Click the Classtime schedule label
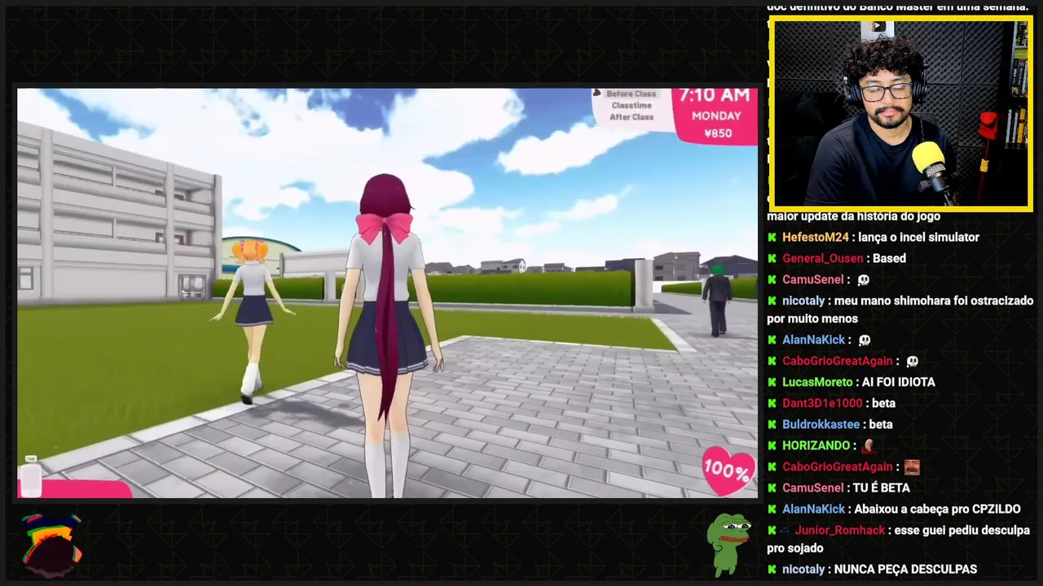Screen dimensions: 1043x586 coord(632,106)
